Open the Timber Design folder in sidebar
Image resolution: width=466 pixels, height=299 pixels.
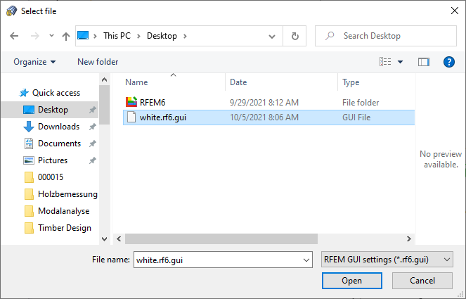pyautogui.click(x=65, y=227)
